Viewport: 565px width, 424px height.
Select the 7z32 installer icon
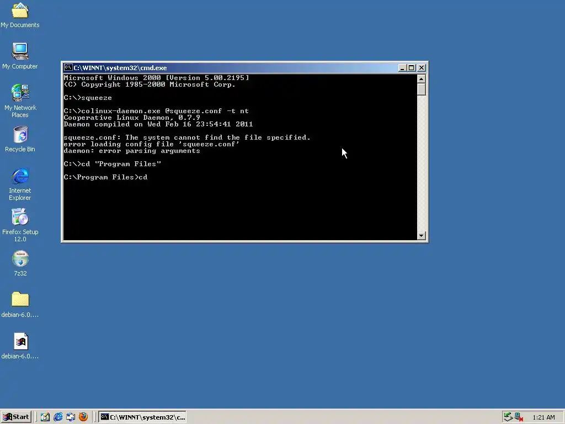coord(20,263)
